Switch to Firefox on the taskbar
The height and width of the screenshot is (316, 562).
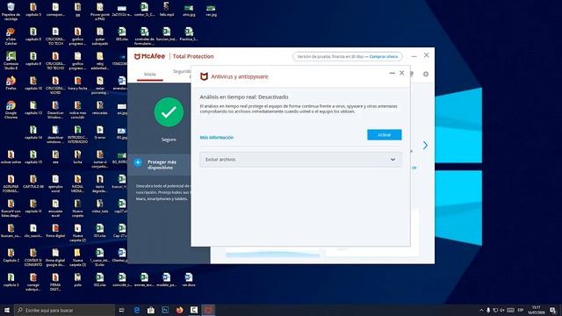179,310
